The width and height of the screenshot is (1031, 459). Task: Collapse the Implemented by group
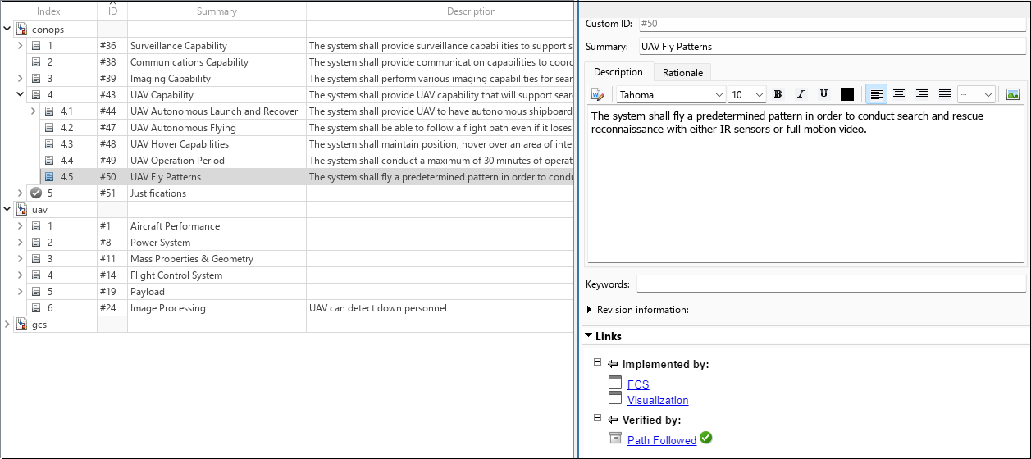click(x=598, y=362)
